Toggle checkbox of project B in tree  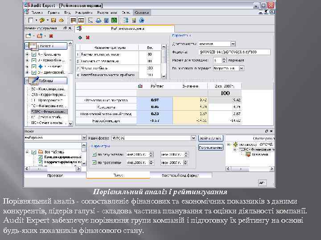point(34,60)
